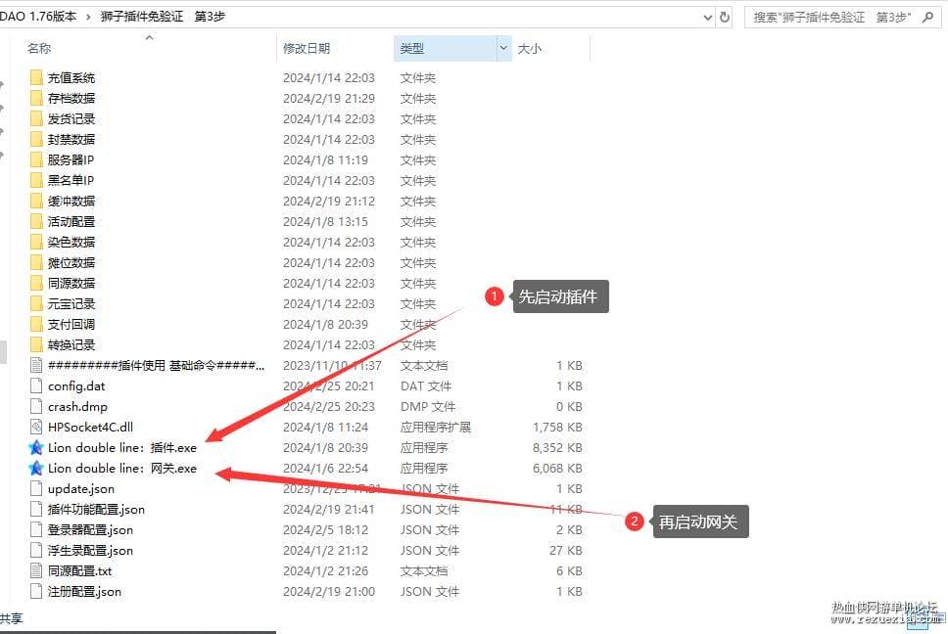Click the search magnifier icon
Viewport: 948px width, 634px height.
click(928, 17)
